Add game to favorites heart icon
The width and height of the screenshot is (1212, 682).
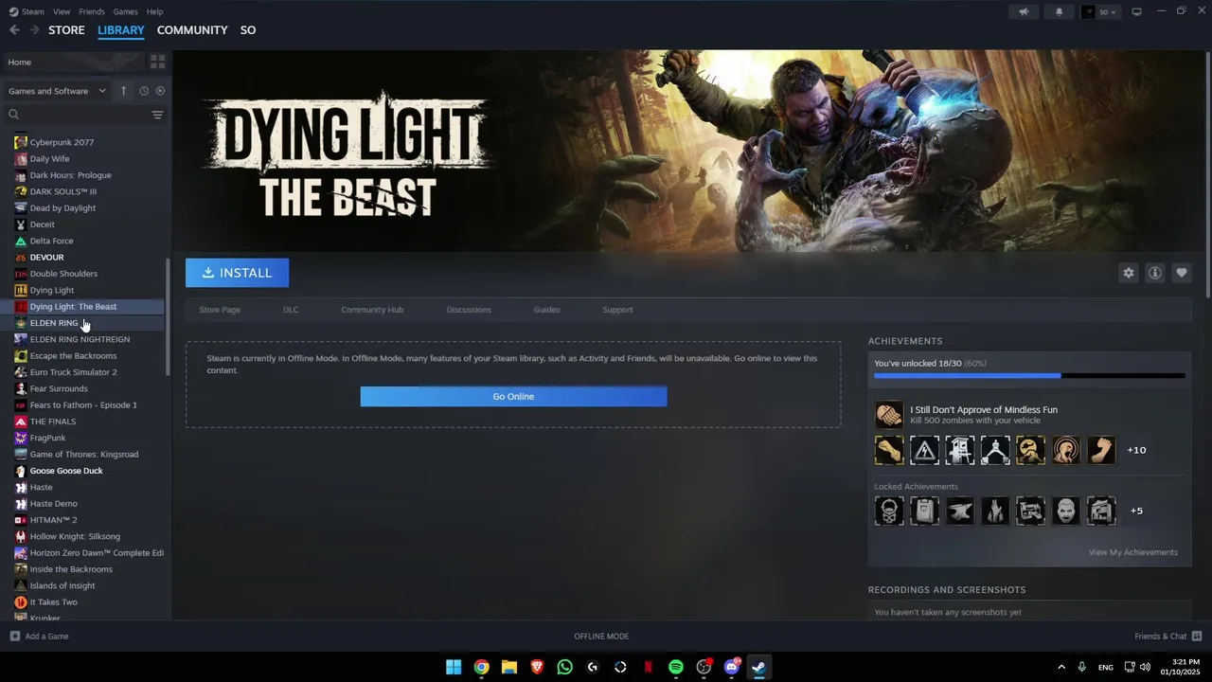click(1182, 273)
